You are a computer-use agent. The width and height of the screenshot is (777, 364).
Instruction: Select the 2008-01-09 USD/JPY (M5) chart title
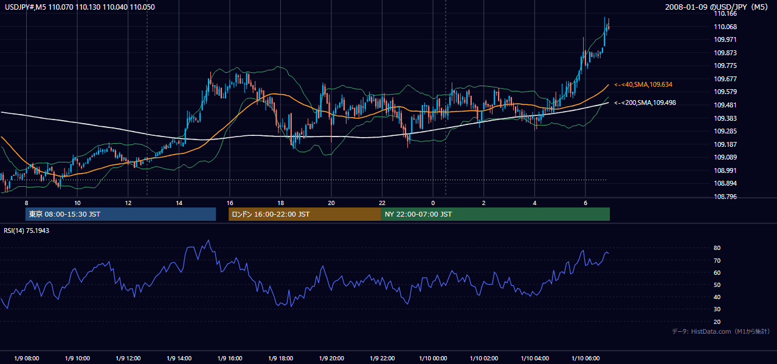717,7
